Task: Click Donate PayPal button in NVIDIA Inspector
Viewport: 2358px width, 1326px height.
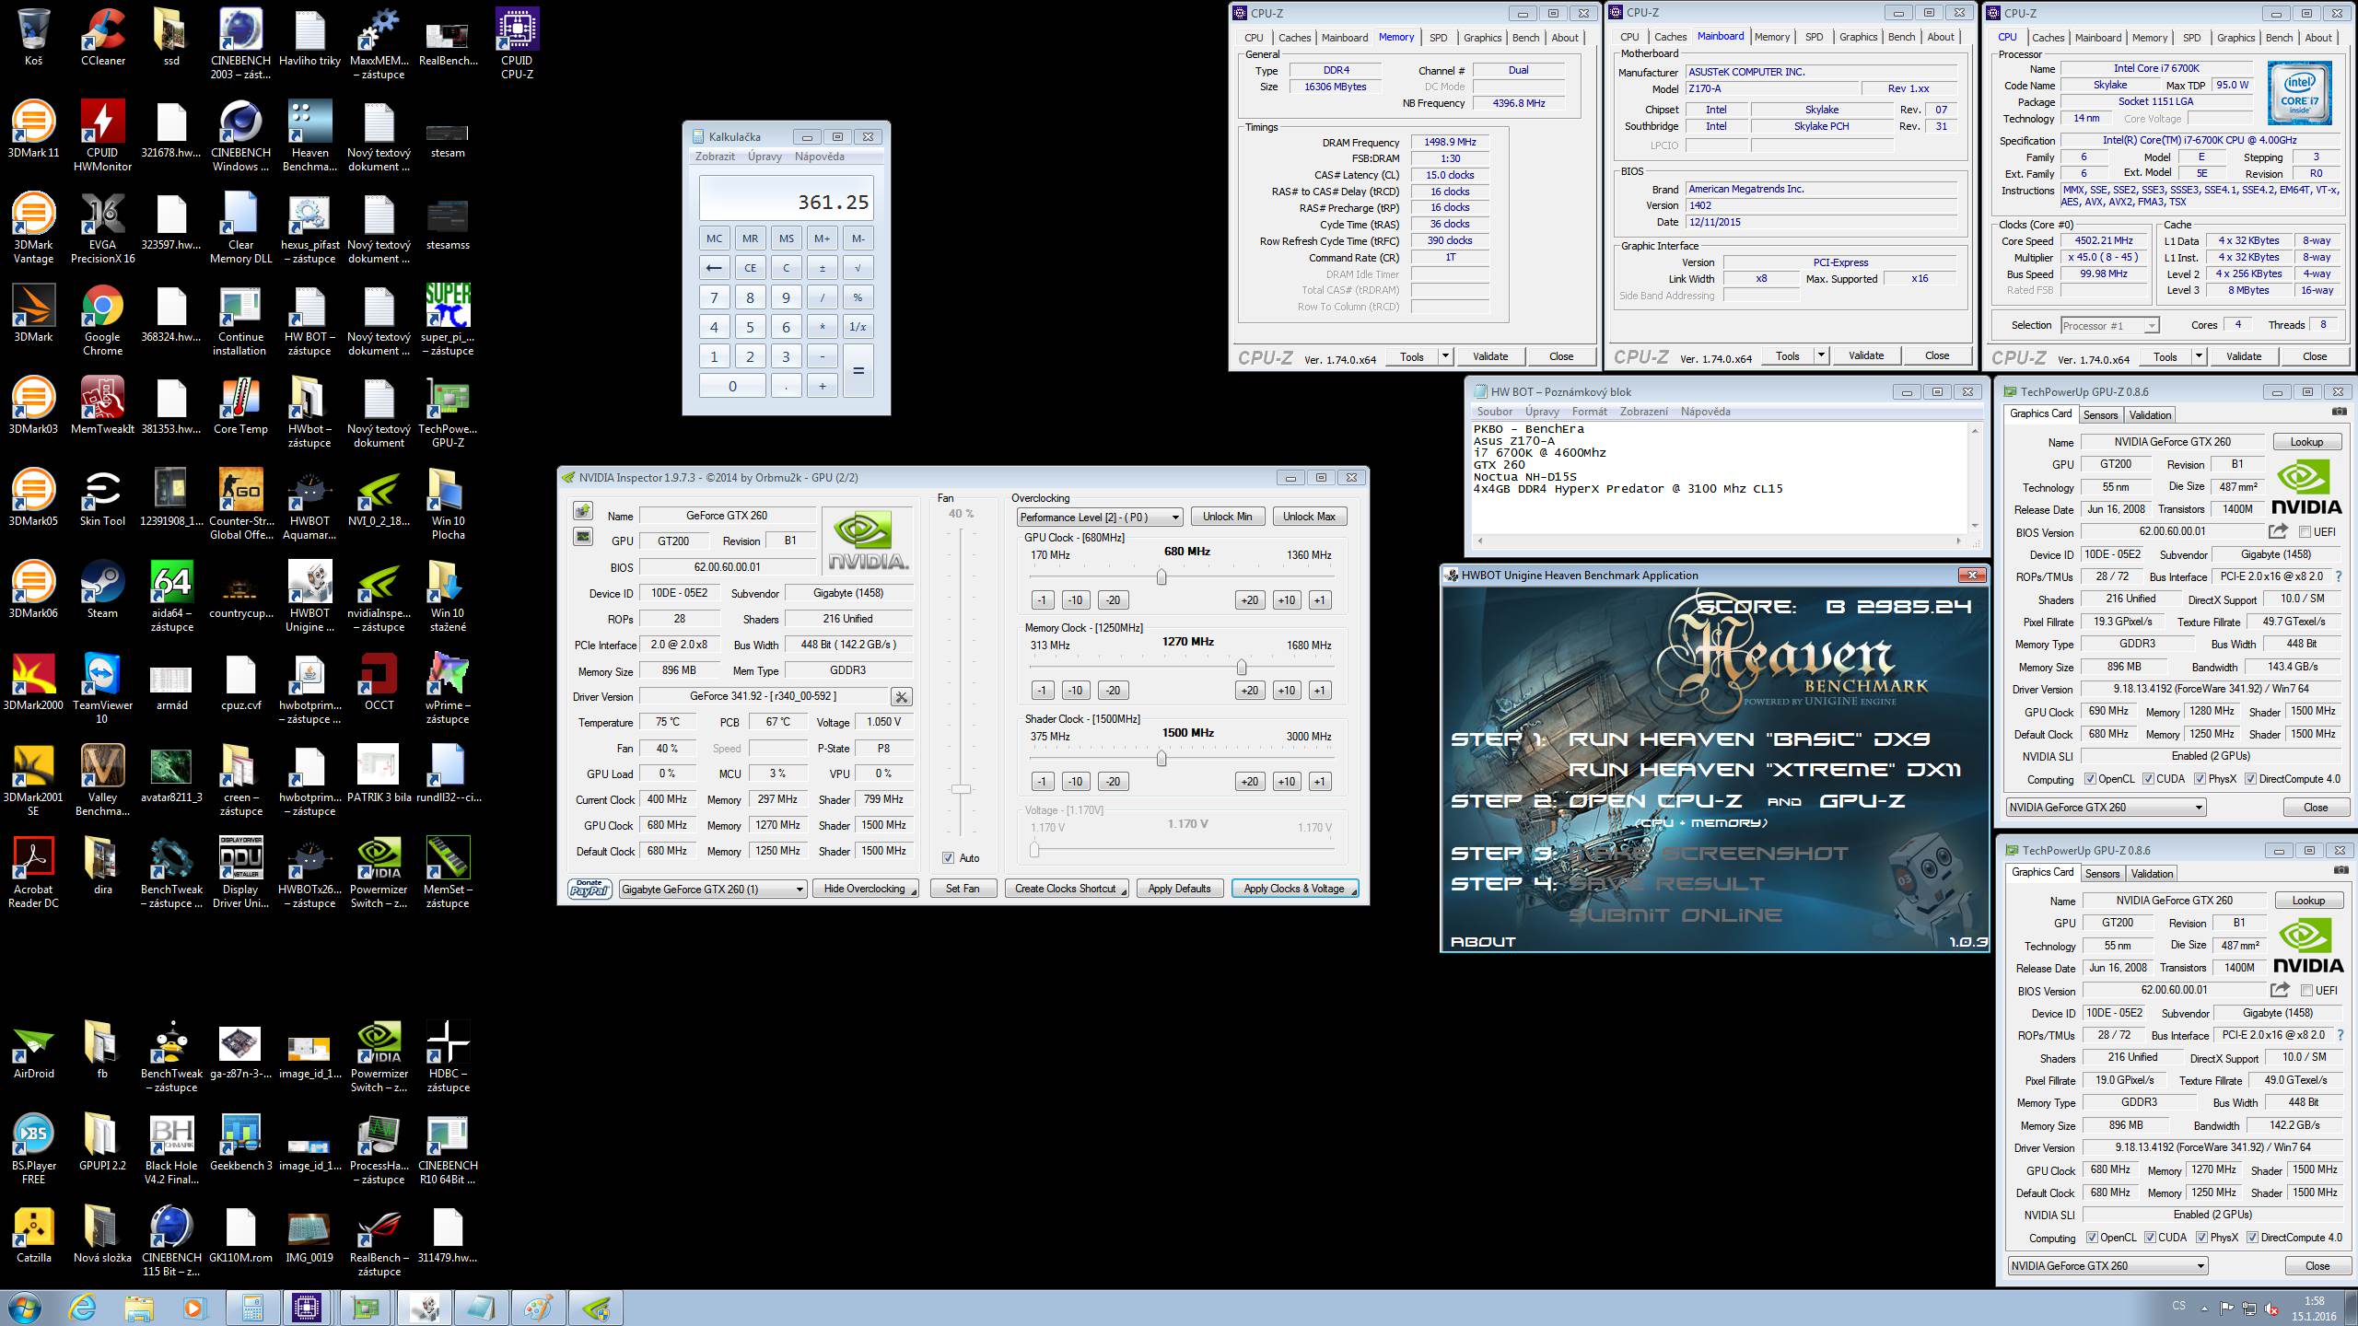Action: pos(589,888)
